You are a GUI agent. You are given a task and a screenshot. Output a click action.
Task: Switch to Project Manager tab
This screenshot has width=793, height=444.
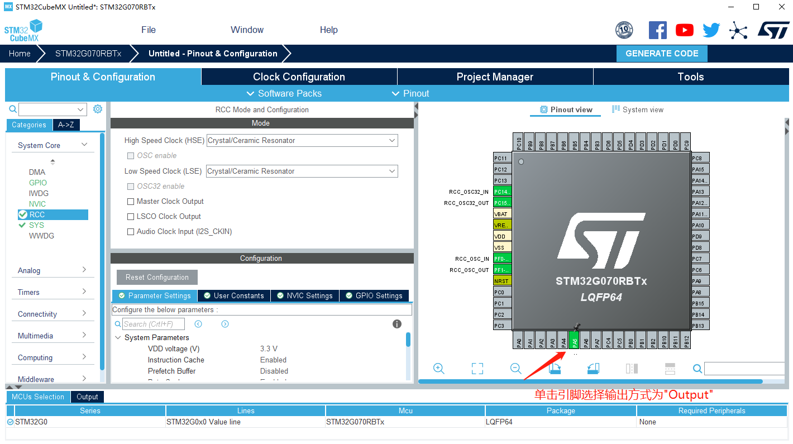point(495,77)
